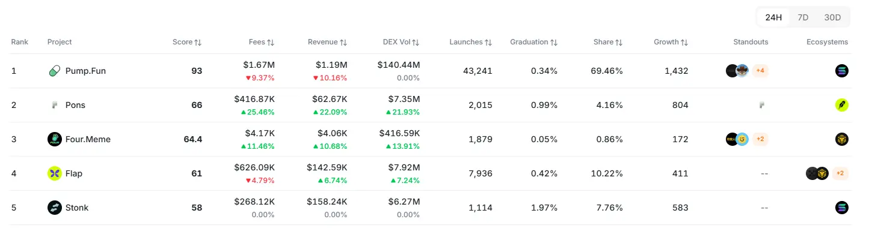The image size is (872, 228).
Task: Click Pump.Fun's DEX volume $140.44M
Action: (399, 64)
